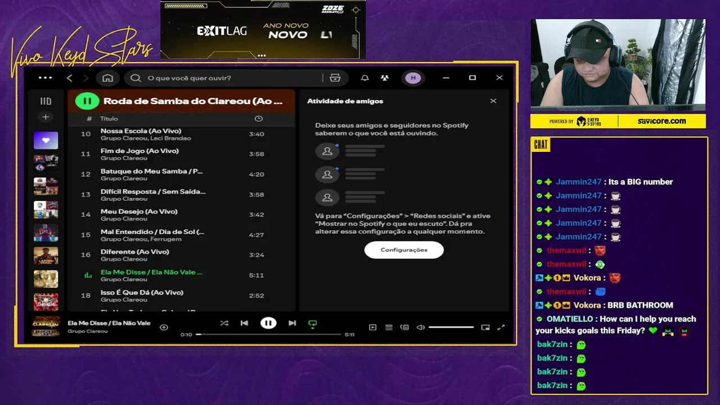Toggle the friend activity icon
Viewport: 720px width, 405px height.
pyautogui.click(x=384, y=78)
